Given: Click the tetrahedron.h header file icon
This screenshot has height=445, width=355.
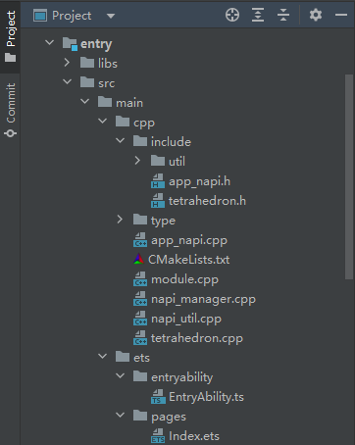Looking at the screenshot, I should coord(158,200).
